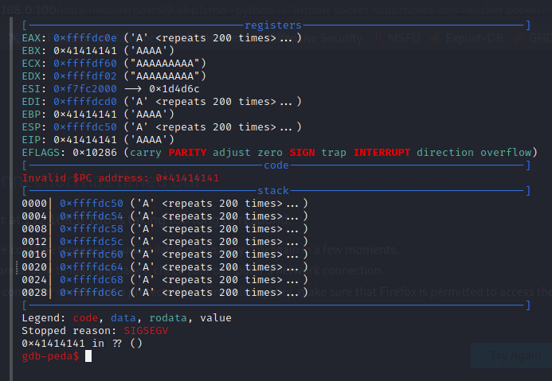Select ESI address 0xf7fc2000
552x381 pixels.
(x=85, y=89)
